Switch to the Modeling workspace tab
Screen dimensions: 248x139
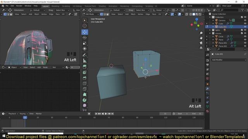[x=55, y=6]
